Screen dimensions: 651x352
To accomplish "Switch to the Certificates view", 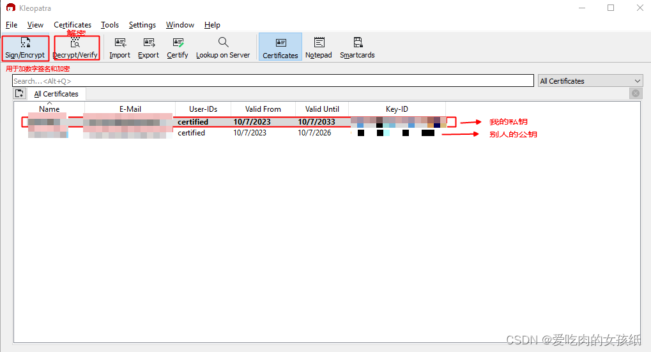I will 280,47.
